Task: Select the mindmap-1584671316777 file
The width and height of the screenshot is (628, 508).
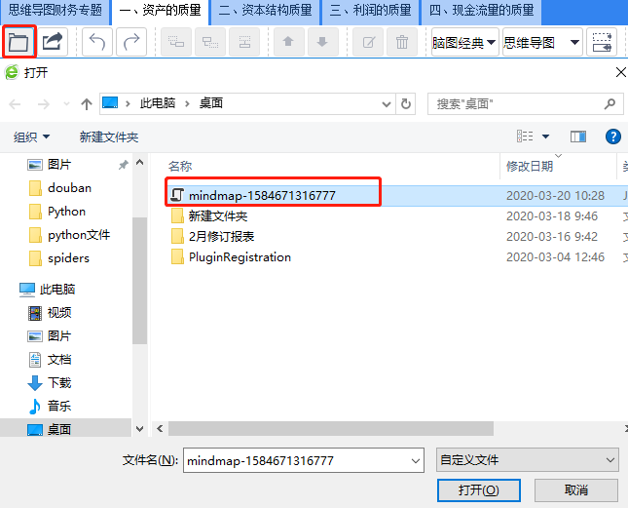Action: pos(262,196)
